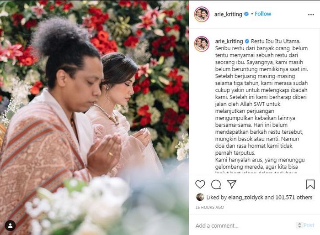Follow arie_kriting from the header
The width and height of the screenshot is (320, 235).
(x=263, y=14)
